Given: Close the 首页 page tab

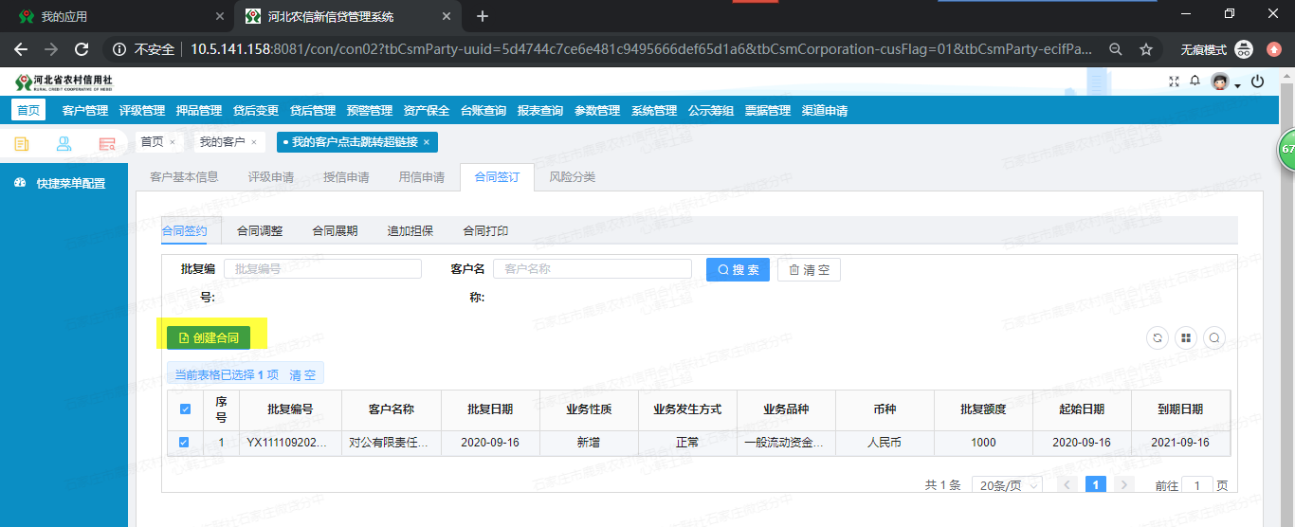Looking at the screenshot, I should [172, 142].
